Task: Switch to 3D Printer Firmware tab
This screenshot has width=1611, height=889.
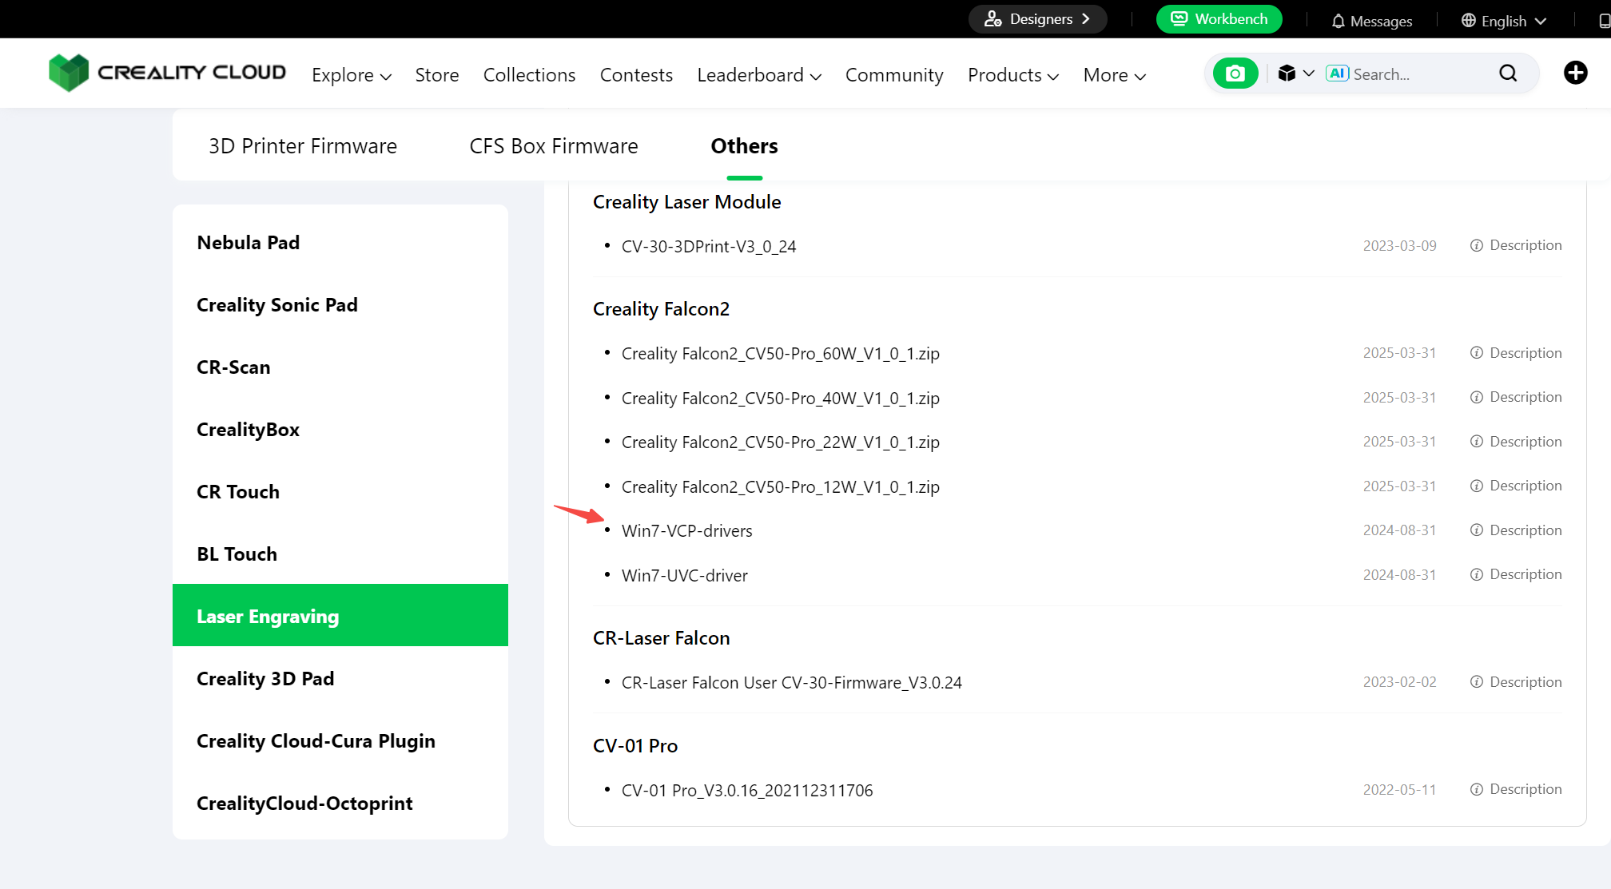Action: click(x=303, y=146)
